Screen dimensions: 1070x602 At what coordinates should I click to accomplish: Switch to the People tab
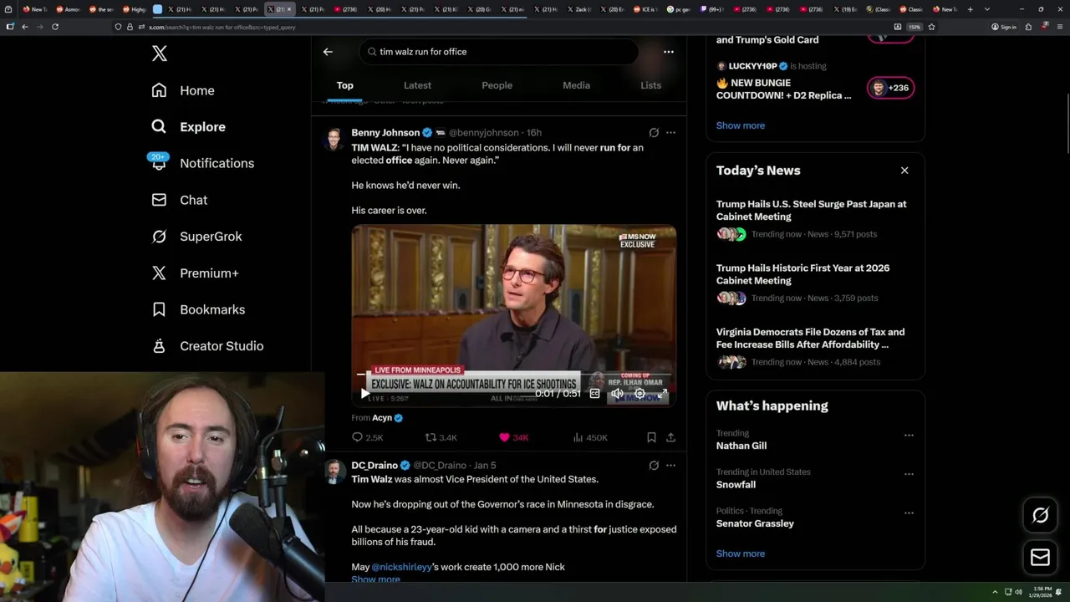point(497,85)
